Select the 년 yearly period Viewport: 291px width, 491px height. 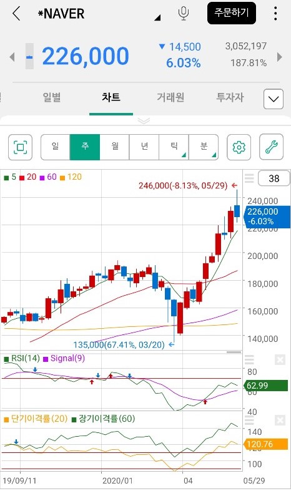tap(144, 147)
